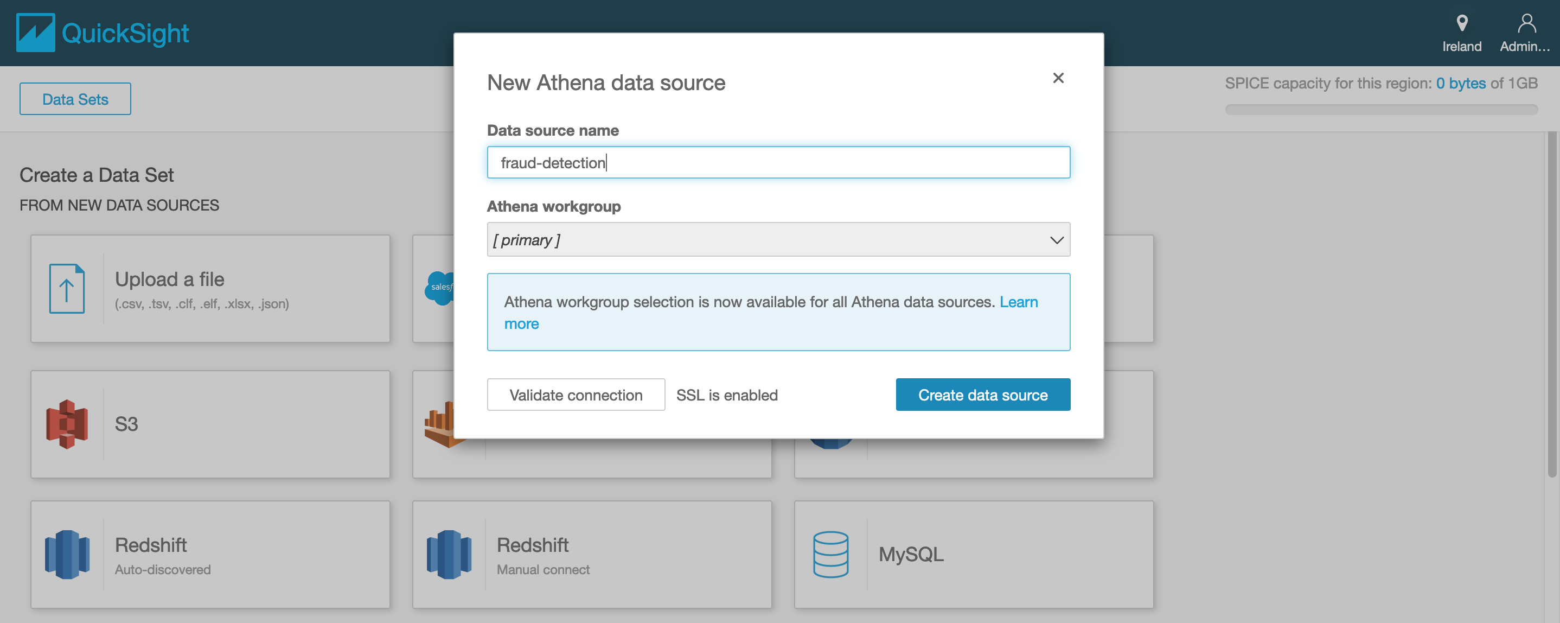Click the Create data source button
Viewport: 1560px width, 623px height.
tap(982, 395)
